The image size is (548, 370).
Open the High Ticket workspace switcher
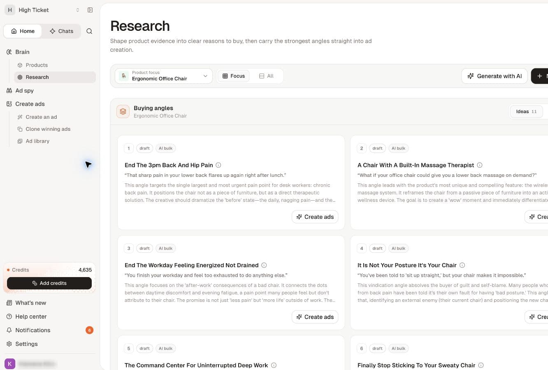43,10
